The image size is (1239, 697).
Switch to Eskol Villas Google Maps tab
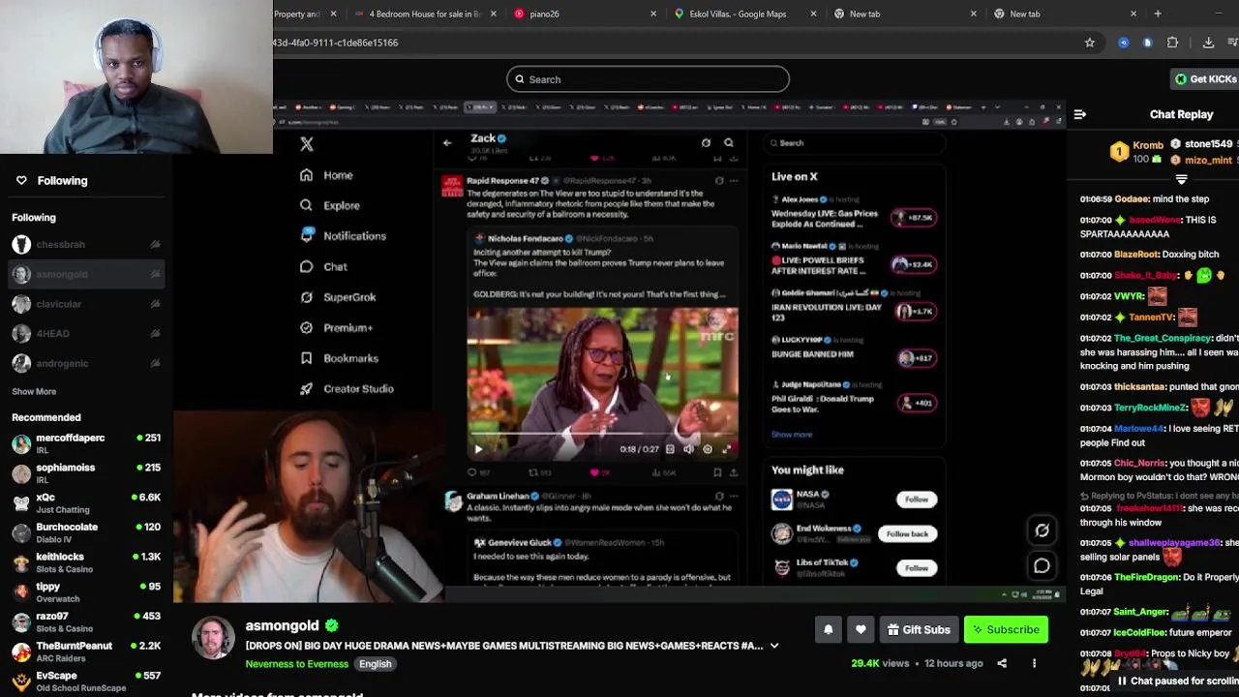[x=743, y=14]
